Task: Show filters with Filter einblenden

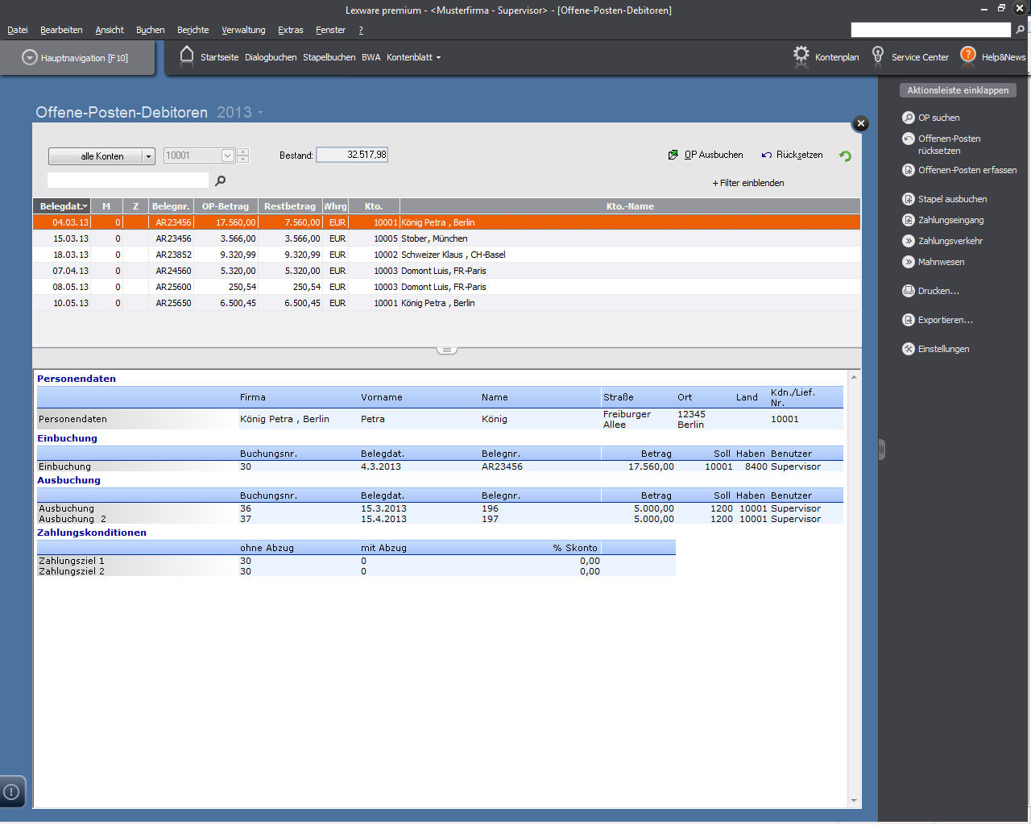Action: click(747, 183)
